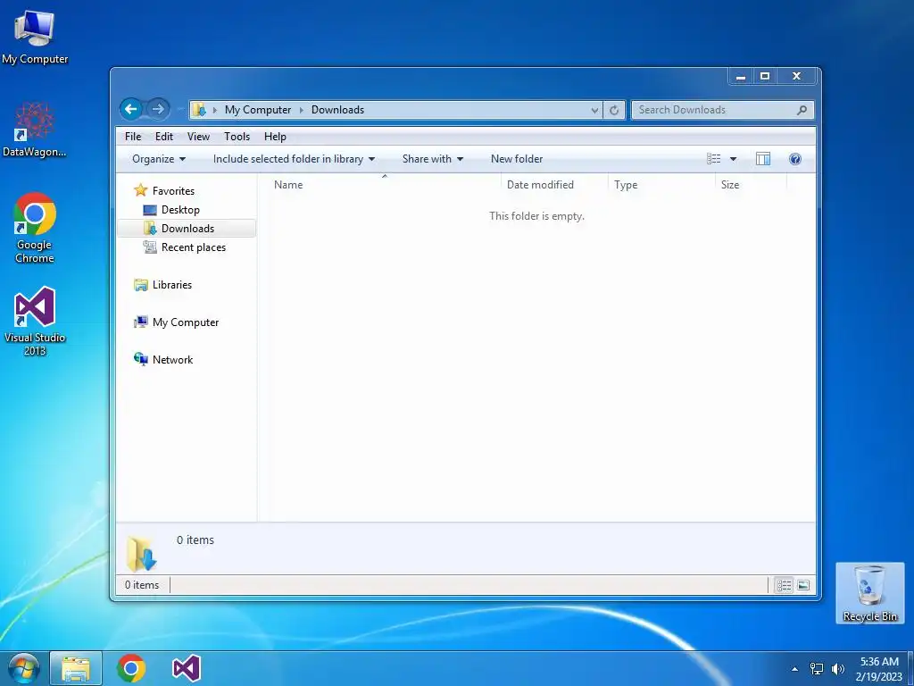This screenshot has width=914, height=686.
Task: Sort by Date modified column header
Action: point(554,184)
